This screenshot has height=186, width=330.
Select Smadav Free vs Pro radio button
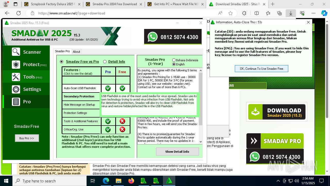[61, 61]
